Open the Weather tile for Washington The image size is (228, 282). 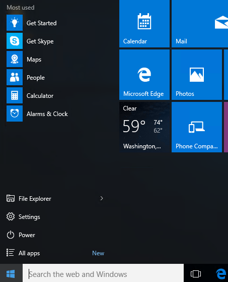coord(144,127)
